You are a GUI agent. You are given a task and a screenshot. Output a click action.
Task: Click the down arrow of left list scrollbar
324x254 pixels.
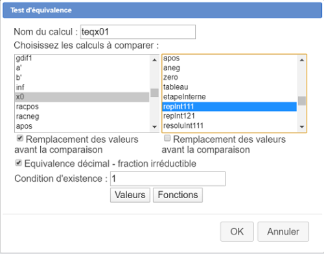(154, 127)
